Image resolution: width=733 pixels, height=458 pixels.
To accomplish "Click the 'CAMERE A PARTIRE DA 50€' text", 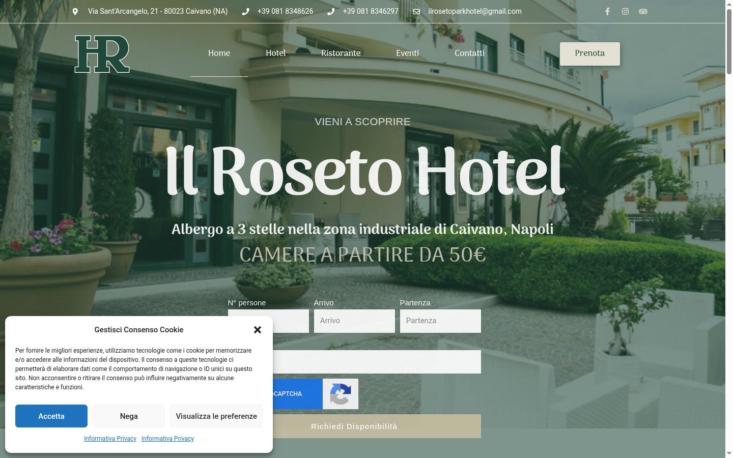I will point(362,254).
